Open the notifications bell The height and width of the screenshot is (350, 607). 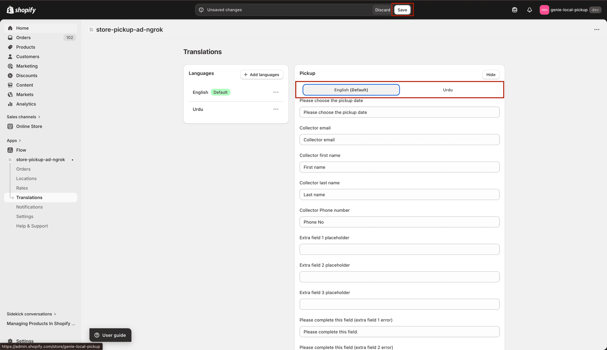pos(530,10)
